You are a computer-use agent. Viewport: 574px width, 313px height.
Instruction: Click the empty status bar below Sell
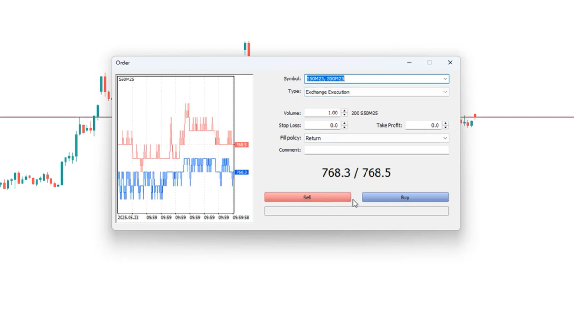click(356, 211)
